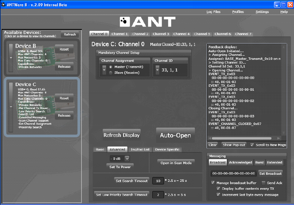Click the Channel ID value 33, 1, 1
The width and height of the screenshot is (294, 205).
click(x=170, y=70)
